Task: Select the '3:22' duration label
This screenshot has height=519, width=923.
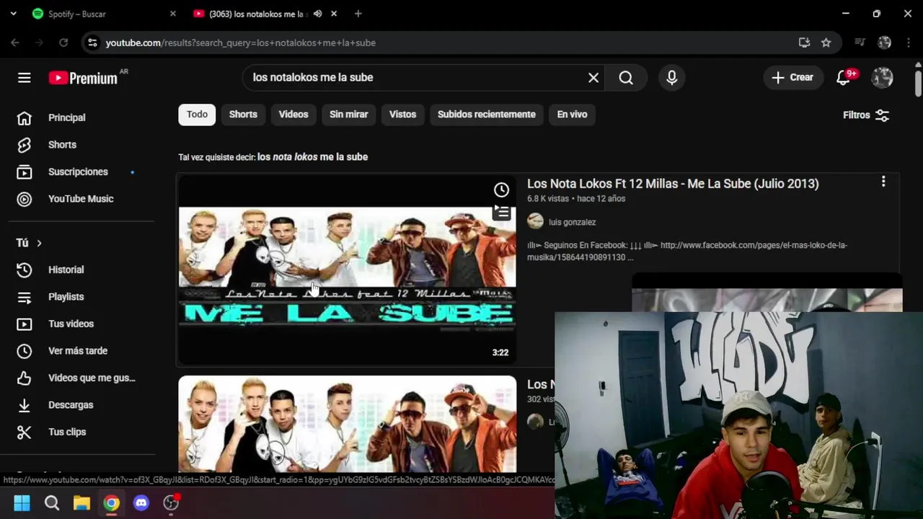Action: 500,352
